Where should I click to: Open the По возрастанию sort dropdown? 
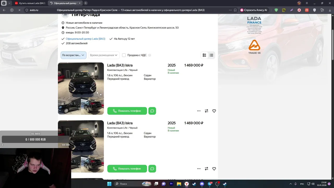click(74, 55)
